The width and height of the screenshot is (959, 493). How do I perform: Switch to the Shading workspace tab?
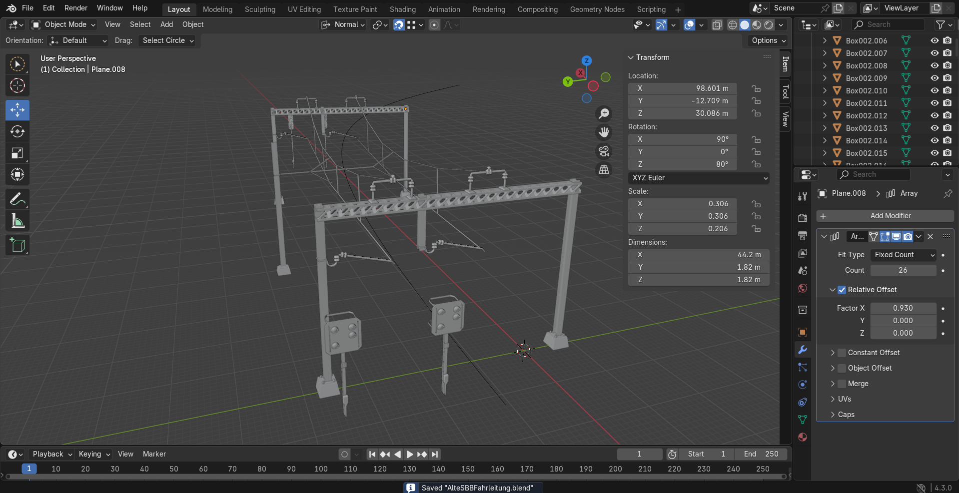402,9
